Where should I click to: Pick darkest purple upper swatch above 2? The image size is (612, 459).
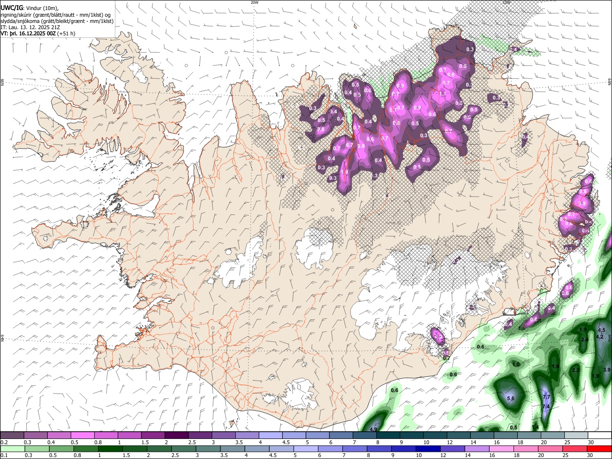pyautogui.click(x=176, y=436)
